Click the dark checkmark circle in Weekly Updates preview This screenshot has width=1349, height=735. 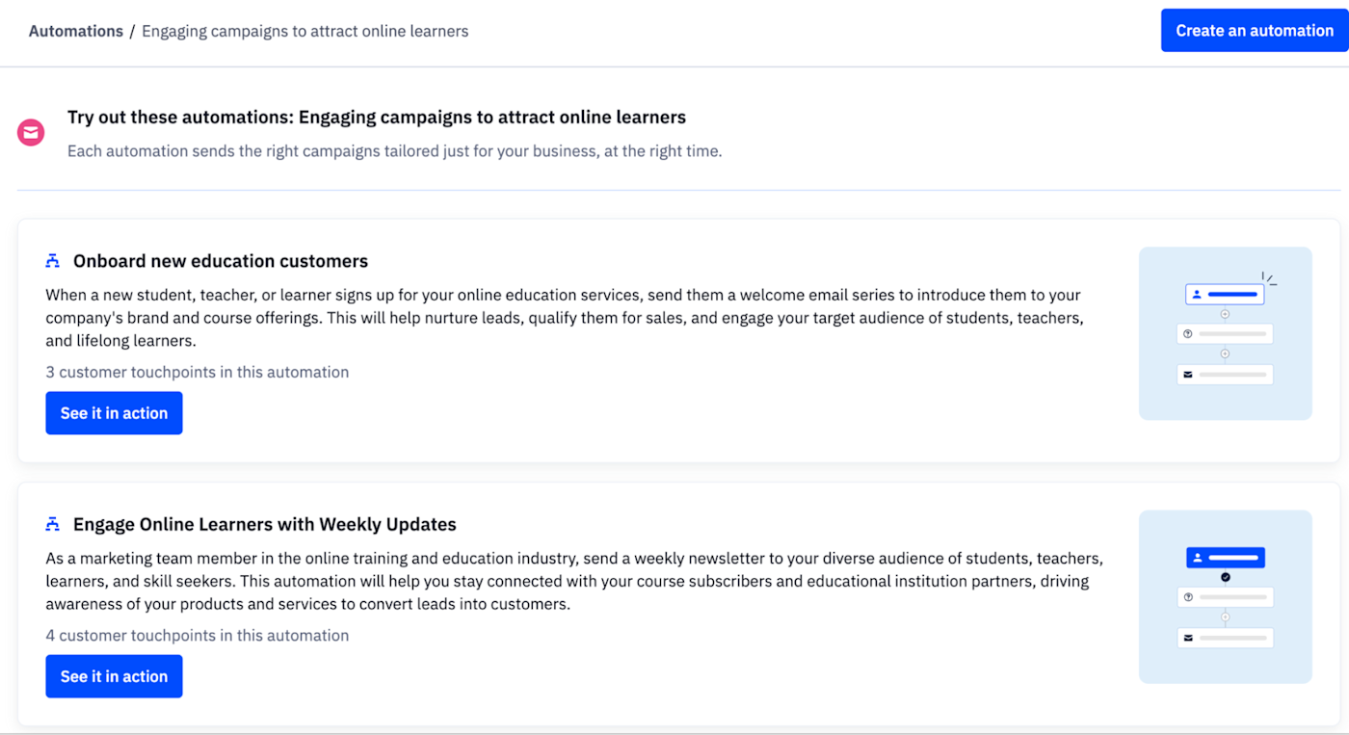click(x=1226, y=577)
